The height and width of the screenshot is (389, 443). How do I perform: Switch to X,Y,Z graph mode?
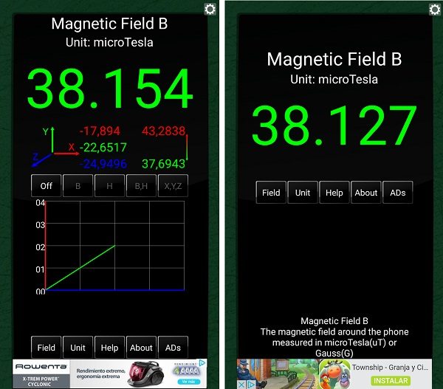pos(173,187)
